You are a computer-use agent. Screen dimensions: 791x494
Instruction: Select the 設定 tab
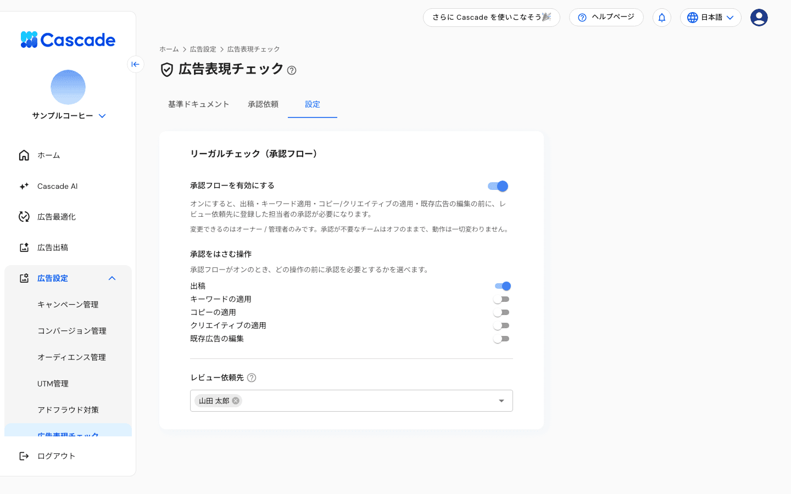coord(313,104)
